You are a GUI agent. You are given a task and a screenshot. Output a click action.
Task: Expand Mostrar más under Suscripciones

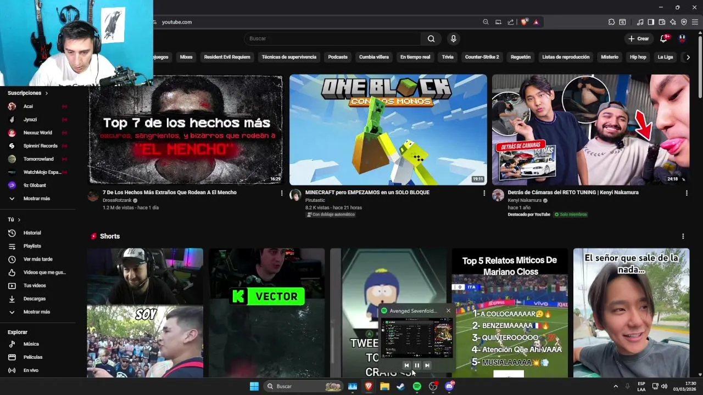pos(37,199)
